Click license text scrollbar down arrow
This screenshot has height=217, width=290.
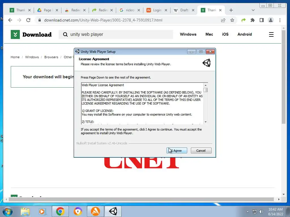point(206,122)
